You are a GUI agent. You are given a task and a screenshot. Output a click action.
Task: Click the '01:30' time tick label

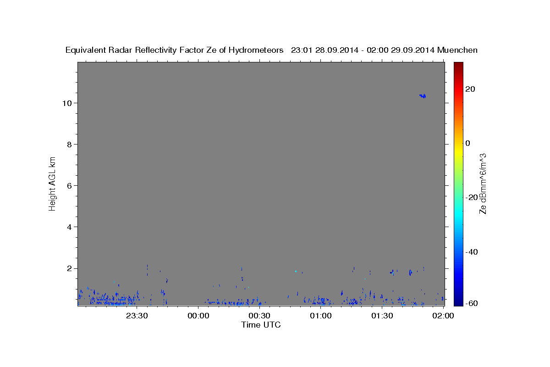tap(382, 316)
